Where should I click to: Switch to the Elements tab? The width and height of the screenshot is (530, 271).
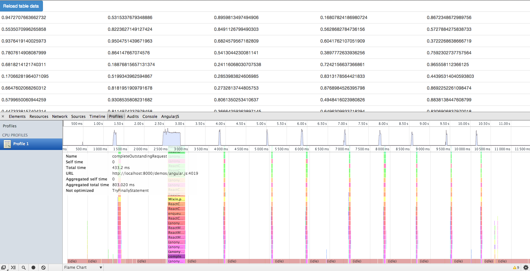coord(17,117)
